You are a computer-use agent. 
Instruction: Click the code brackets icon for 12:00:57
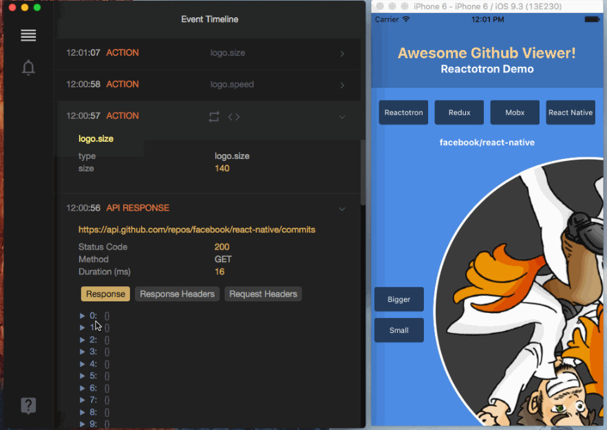pyautogui.click(x=234, y=116)
